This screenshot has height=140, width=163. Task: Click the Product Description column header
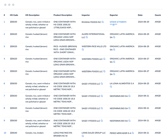point(63,15)
